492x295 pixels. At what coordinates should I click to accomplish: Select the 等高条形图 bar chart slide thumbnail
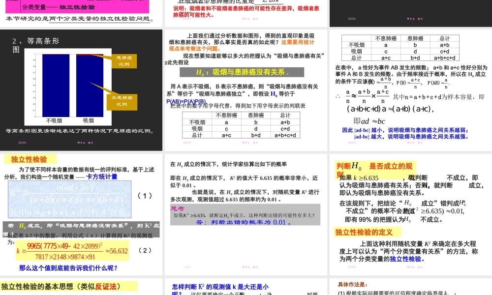(x=81, y=90)
